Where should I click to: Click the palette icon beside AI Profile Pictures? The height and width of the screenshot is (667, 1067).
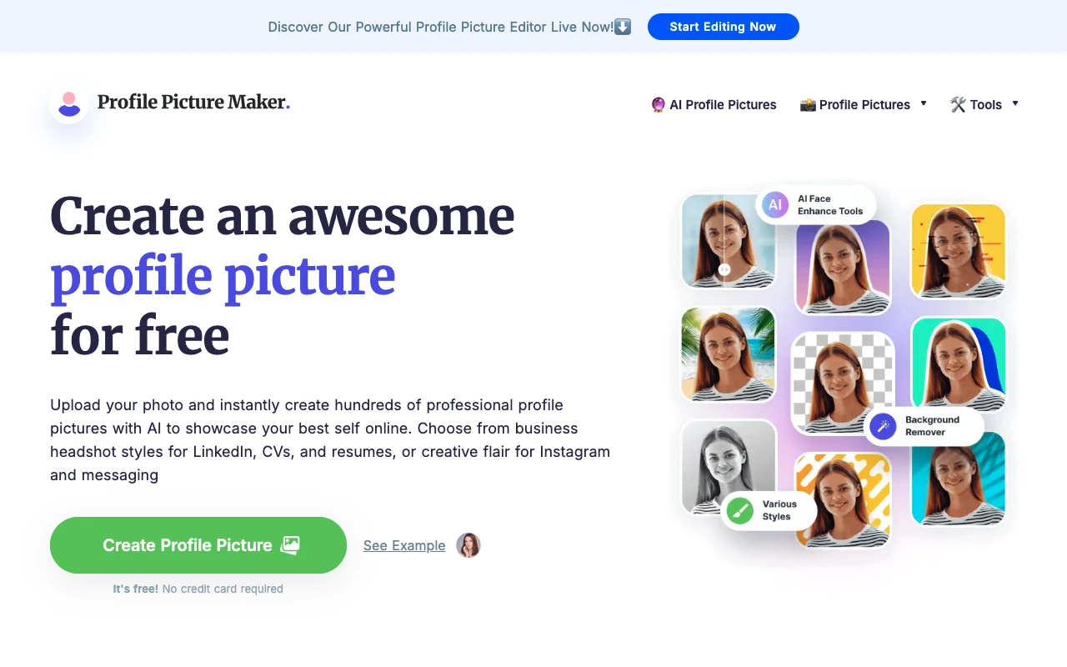coord(658,105)
